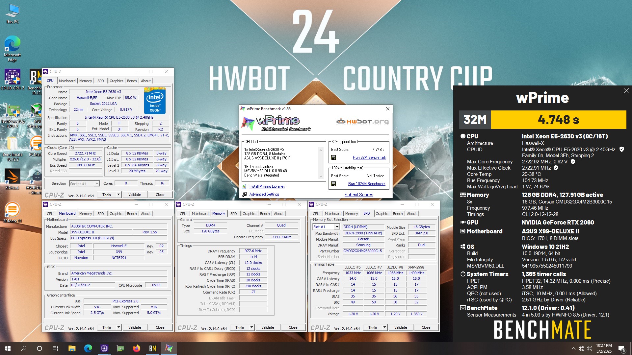Switch to Bench tab in top CPU-Z window
The height and width of the screenshot is (355, 632).
[132, 81]
